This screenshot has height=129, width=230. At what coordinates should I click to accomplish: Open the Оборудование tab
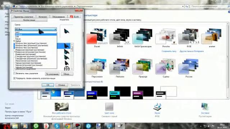tap(58, 17)
